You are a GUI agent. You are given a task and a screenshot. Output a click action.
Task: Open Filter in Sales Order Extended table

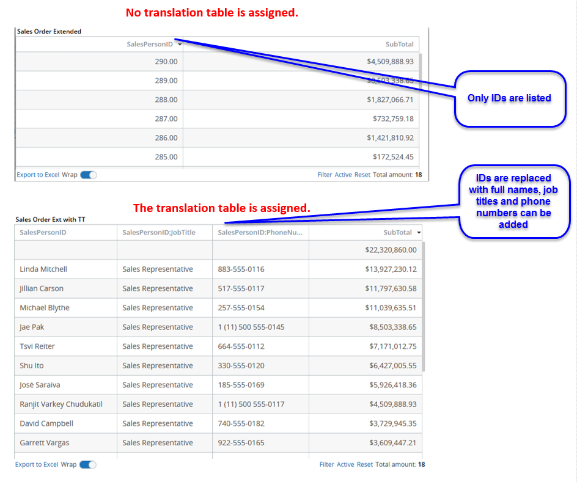tap(325, 175)
